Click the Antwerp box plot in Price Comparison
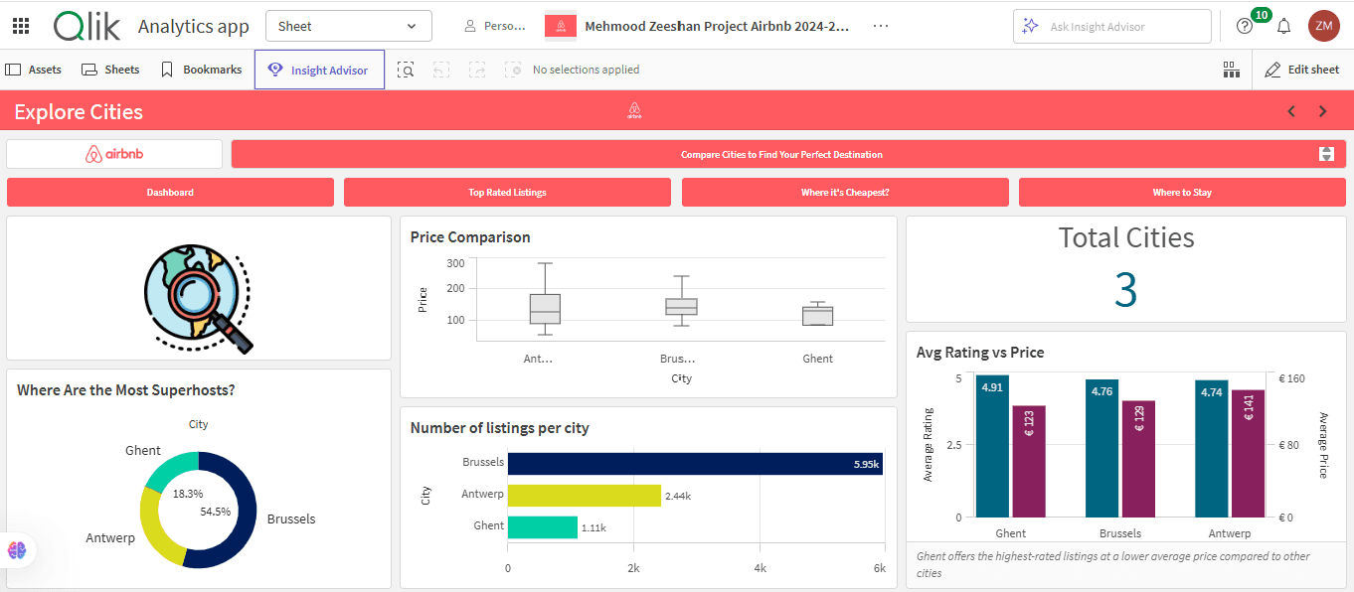The image size is (1354, 592). [545, 308]
